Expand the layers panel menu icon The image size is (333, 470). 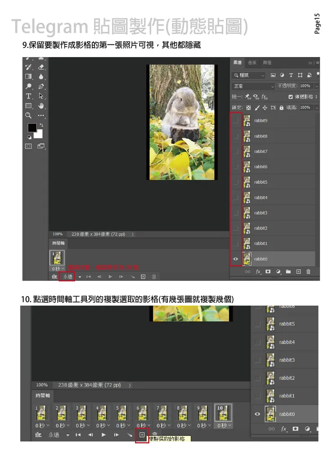[x=318, y=62]
